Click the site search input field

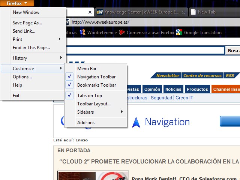coord(145,50)
